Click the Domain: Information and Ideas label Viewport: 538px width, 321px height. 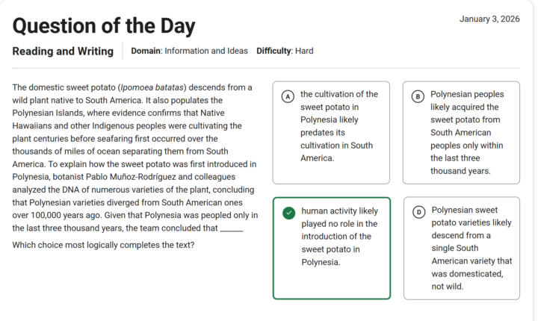pos(190,51)
